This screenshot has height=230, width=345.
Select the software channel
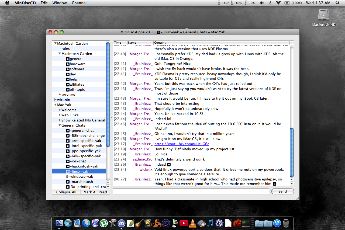tap(75, 69)
